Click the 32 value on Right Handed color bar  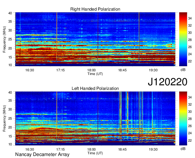(x=190, y=25)
